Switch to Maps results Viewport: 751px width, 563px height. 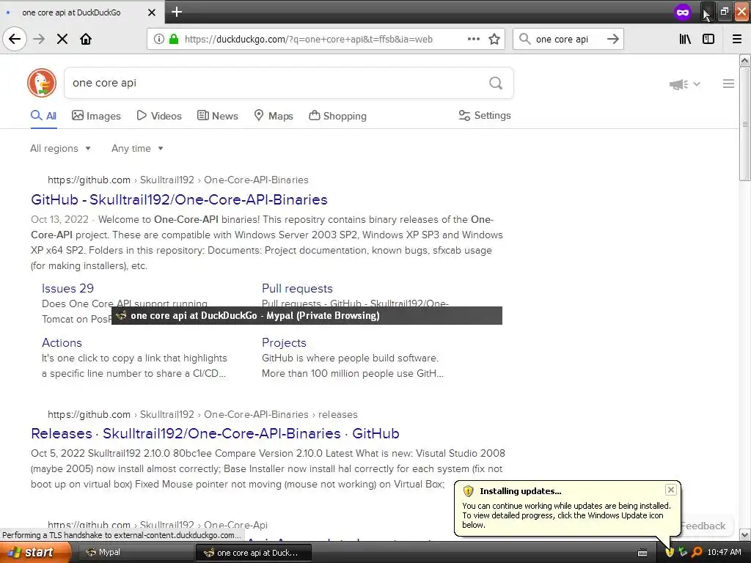click(274, 116)
